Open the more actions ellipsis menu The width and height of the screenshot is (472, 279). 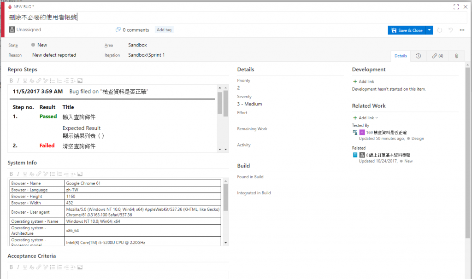click(462, 30)
